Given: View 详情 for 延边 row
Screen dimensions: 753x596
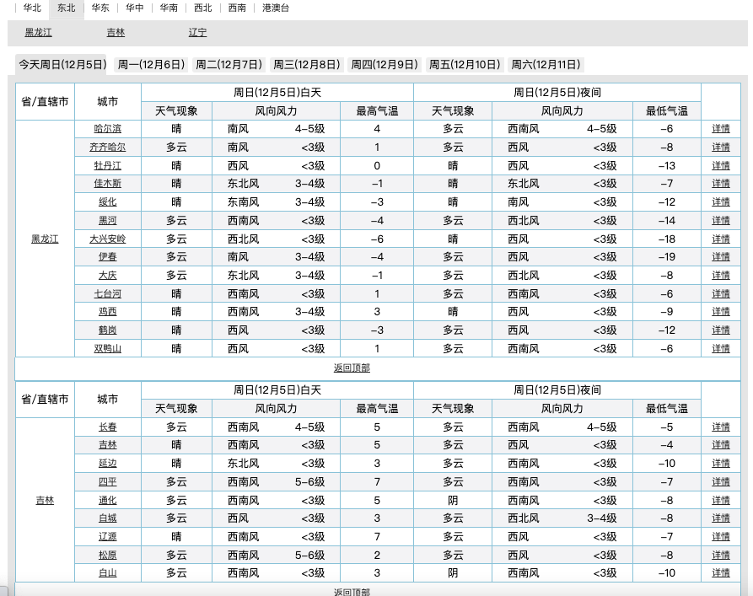Looking at the screenshot, I should pos(721,464).
